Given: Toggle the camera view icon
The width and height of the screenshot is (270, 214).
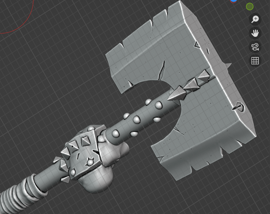Looking at the screenshot, I should pyautogui.click(x=255, y=47).
